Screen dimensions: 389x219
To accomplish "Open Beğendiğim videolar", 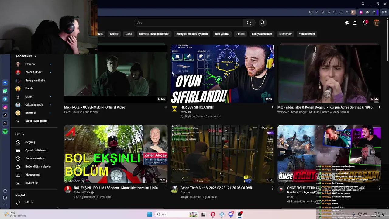I will point(33,166).
